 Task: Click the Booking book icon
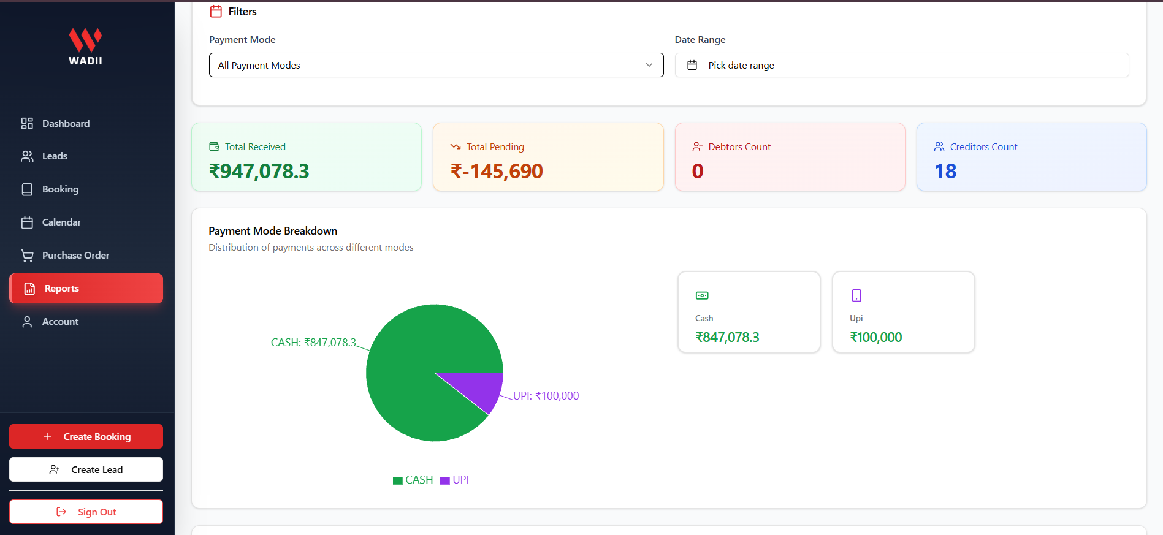(27, 189)
